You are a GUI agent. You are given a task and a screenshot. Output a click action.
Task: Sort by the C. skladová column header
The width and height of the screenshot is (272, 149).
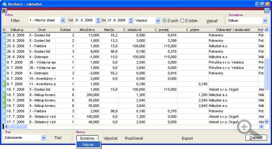[132, 30]
